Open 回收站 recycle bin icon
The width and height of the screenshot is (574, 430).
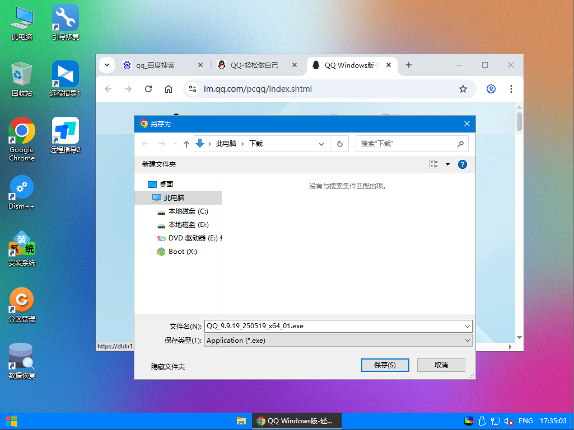(x=22, y=79)
